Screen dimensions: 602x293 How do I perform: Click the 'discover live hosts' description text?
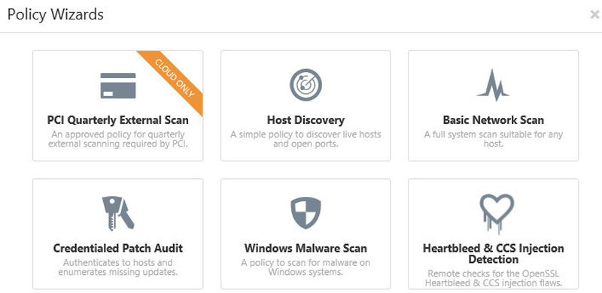pos(306,140)
